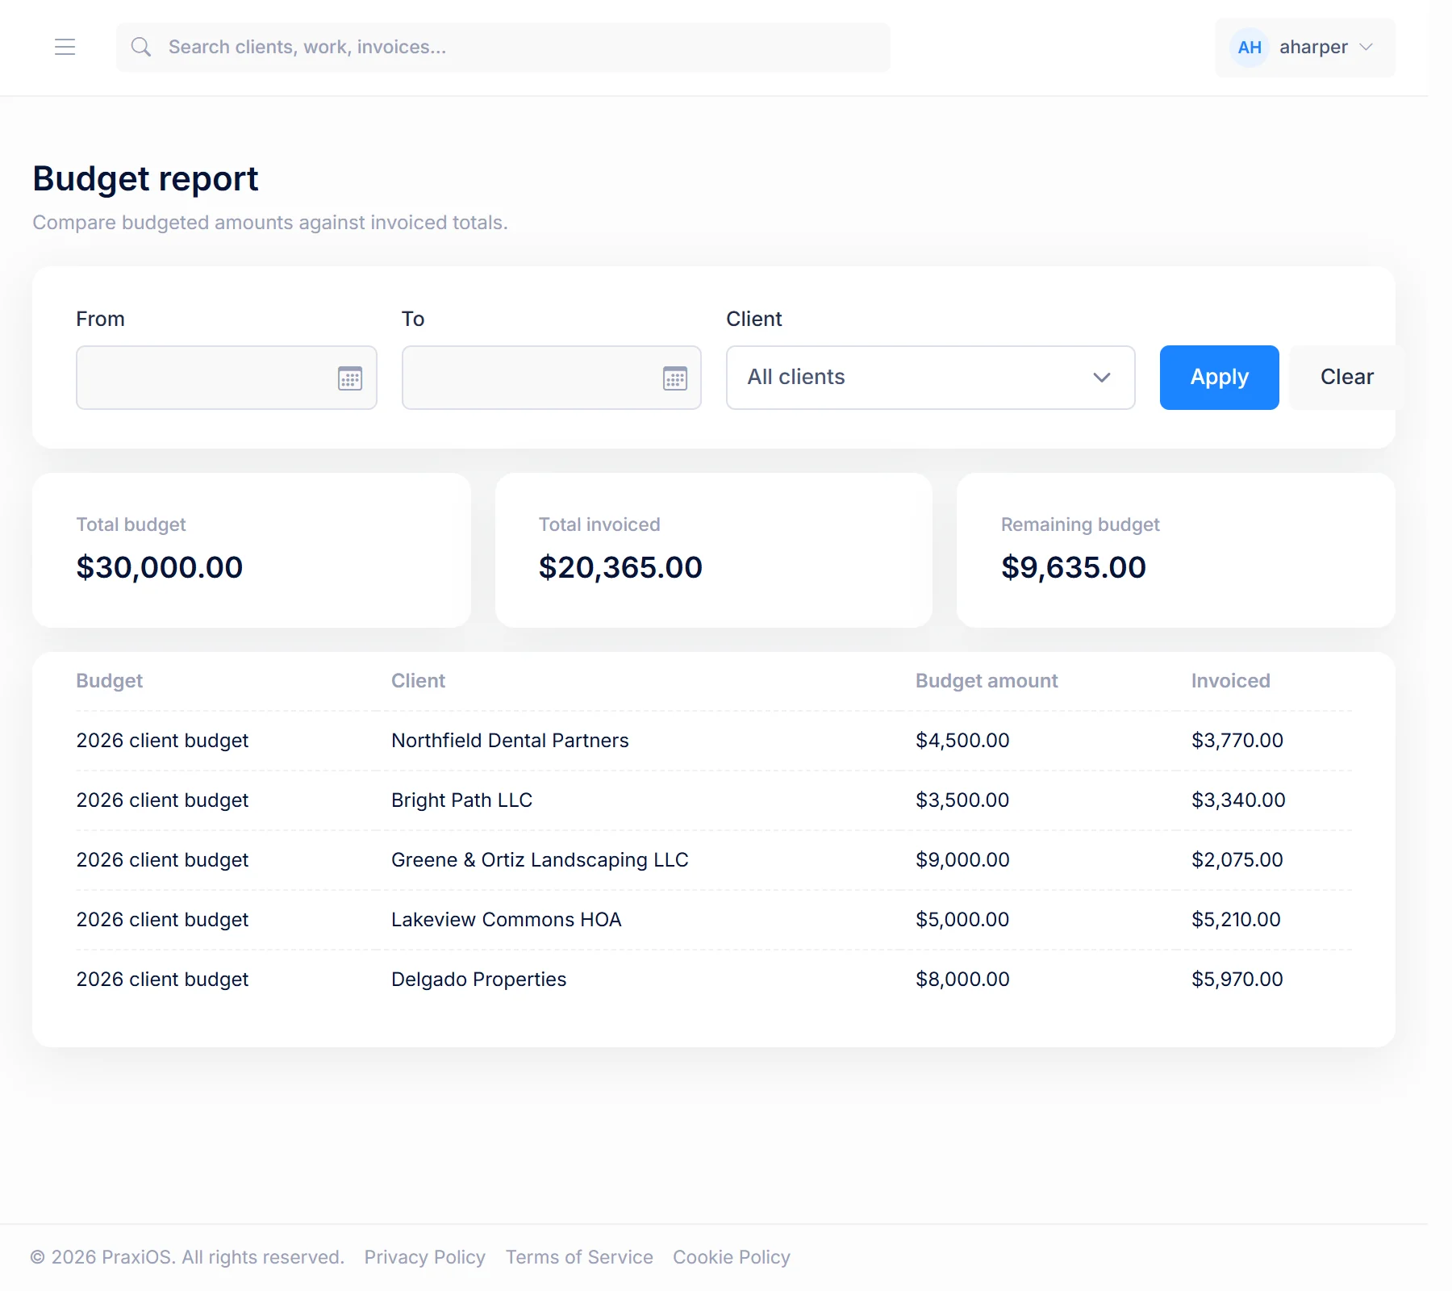
Task: Click the Client column header
Action: [418, 681]
